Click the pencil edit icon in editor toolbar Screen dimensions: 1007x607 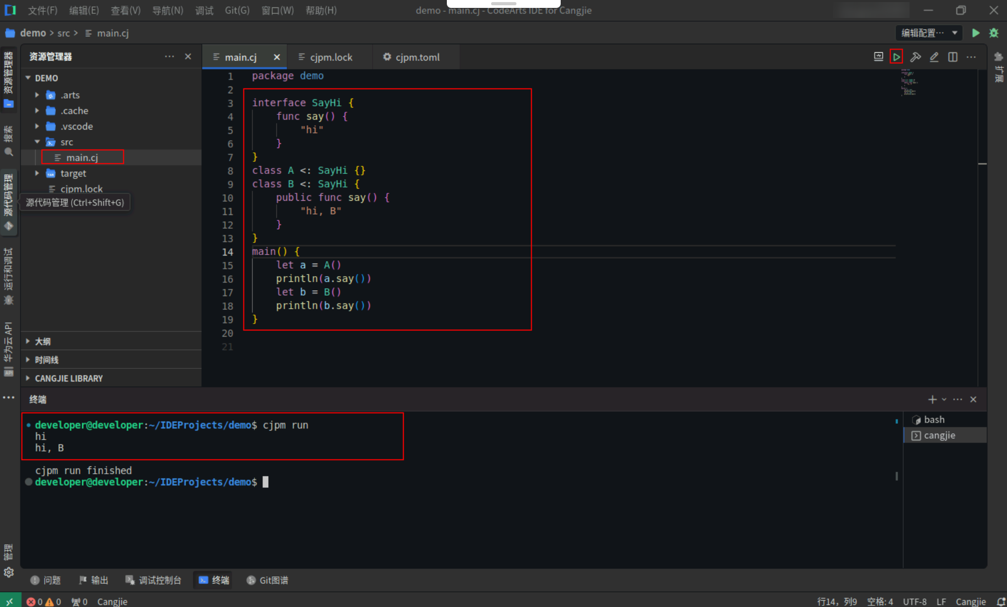(x=934, y=57)
